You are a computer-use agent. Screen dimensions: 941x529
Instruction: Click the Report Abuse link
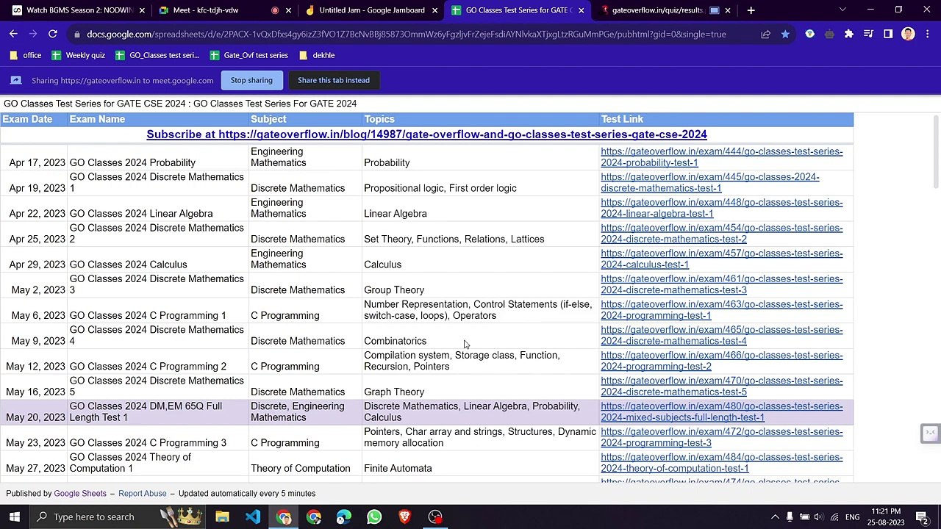[x=143, y=494]
